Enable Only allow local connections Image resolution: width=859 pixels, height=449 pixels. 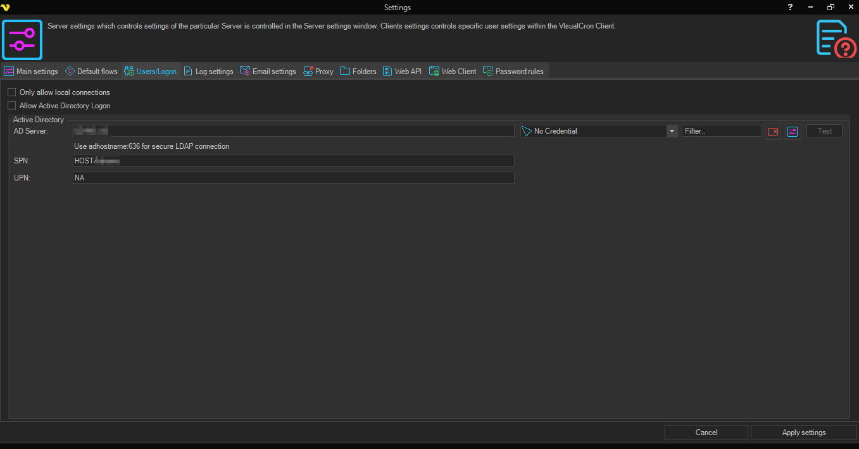coord(11,92)
